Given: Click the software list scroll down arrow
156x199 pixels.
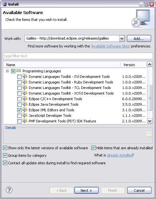Looking at the screenshot, I should point(150,121).
